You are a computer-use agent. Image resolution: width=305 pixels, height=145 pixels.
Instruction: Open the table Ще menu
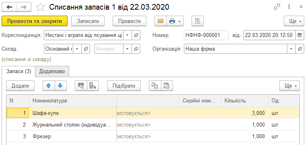pos(289,86)
